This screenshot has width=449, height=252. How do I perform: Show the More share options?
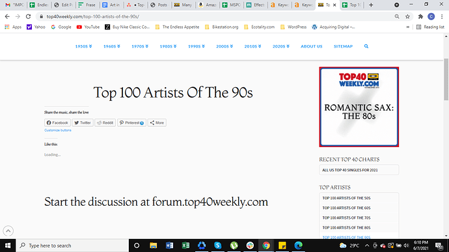pos(157,122)
